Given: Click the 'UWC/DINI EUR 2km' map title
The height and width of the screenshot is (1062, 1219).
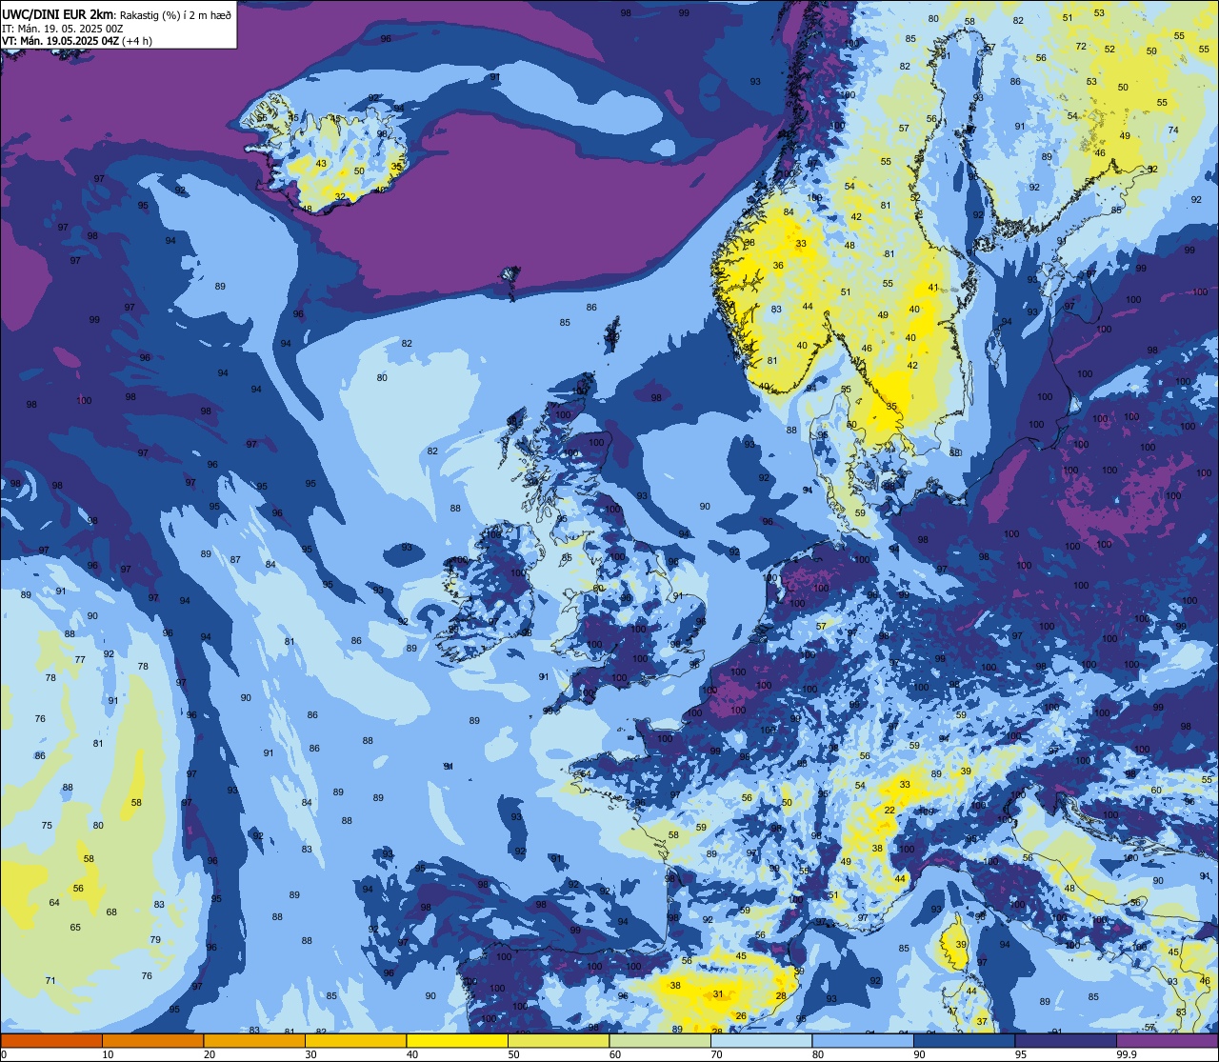Looking at the screenshot, I should 58,13.
